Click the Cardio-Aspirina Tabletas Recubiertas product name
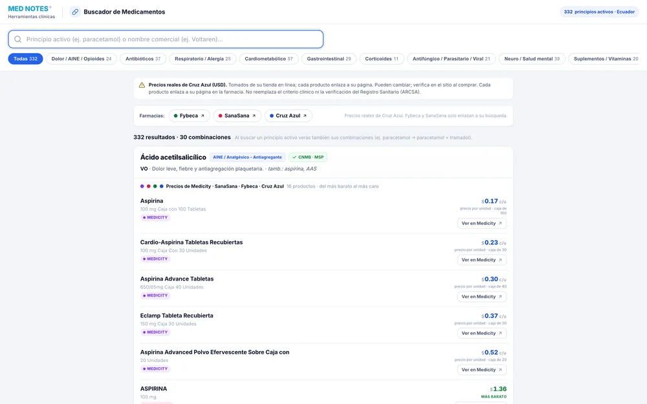Viewport: 647px width, 404px height. [x=192, y=242]
